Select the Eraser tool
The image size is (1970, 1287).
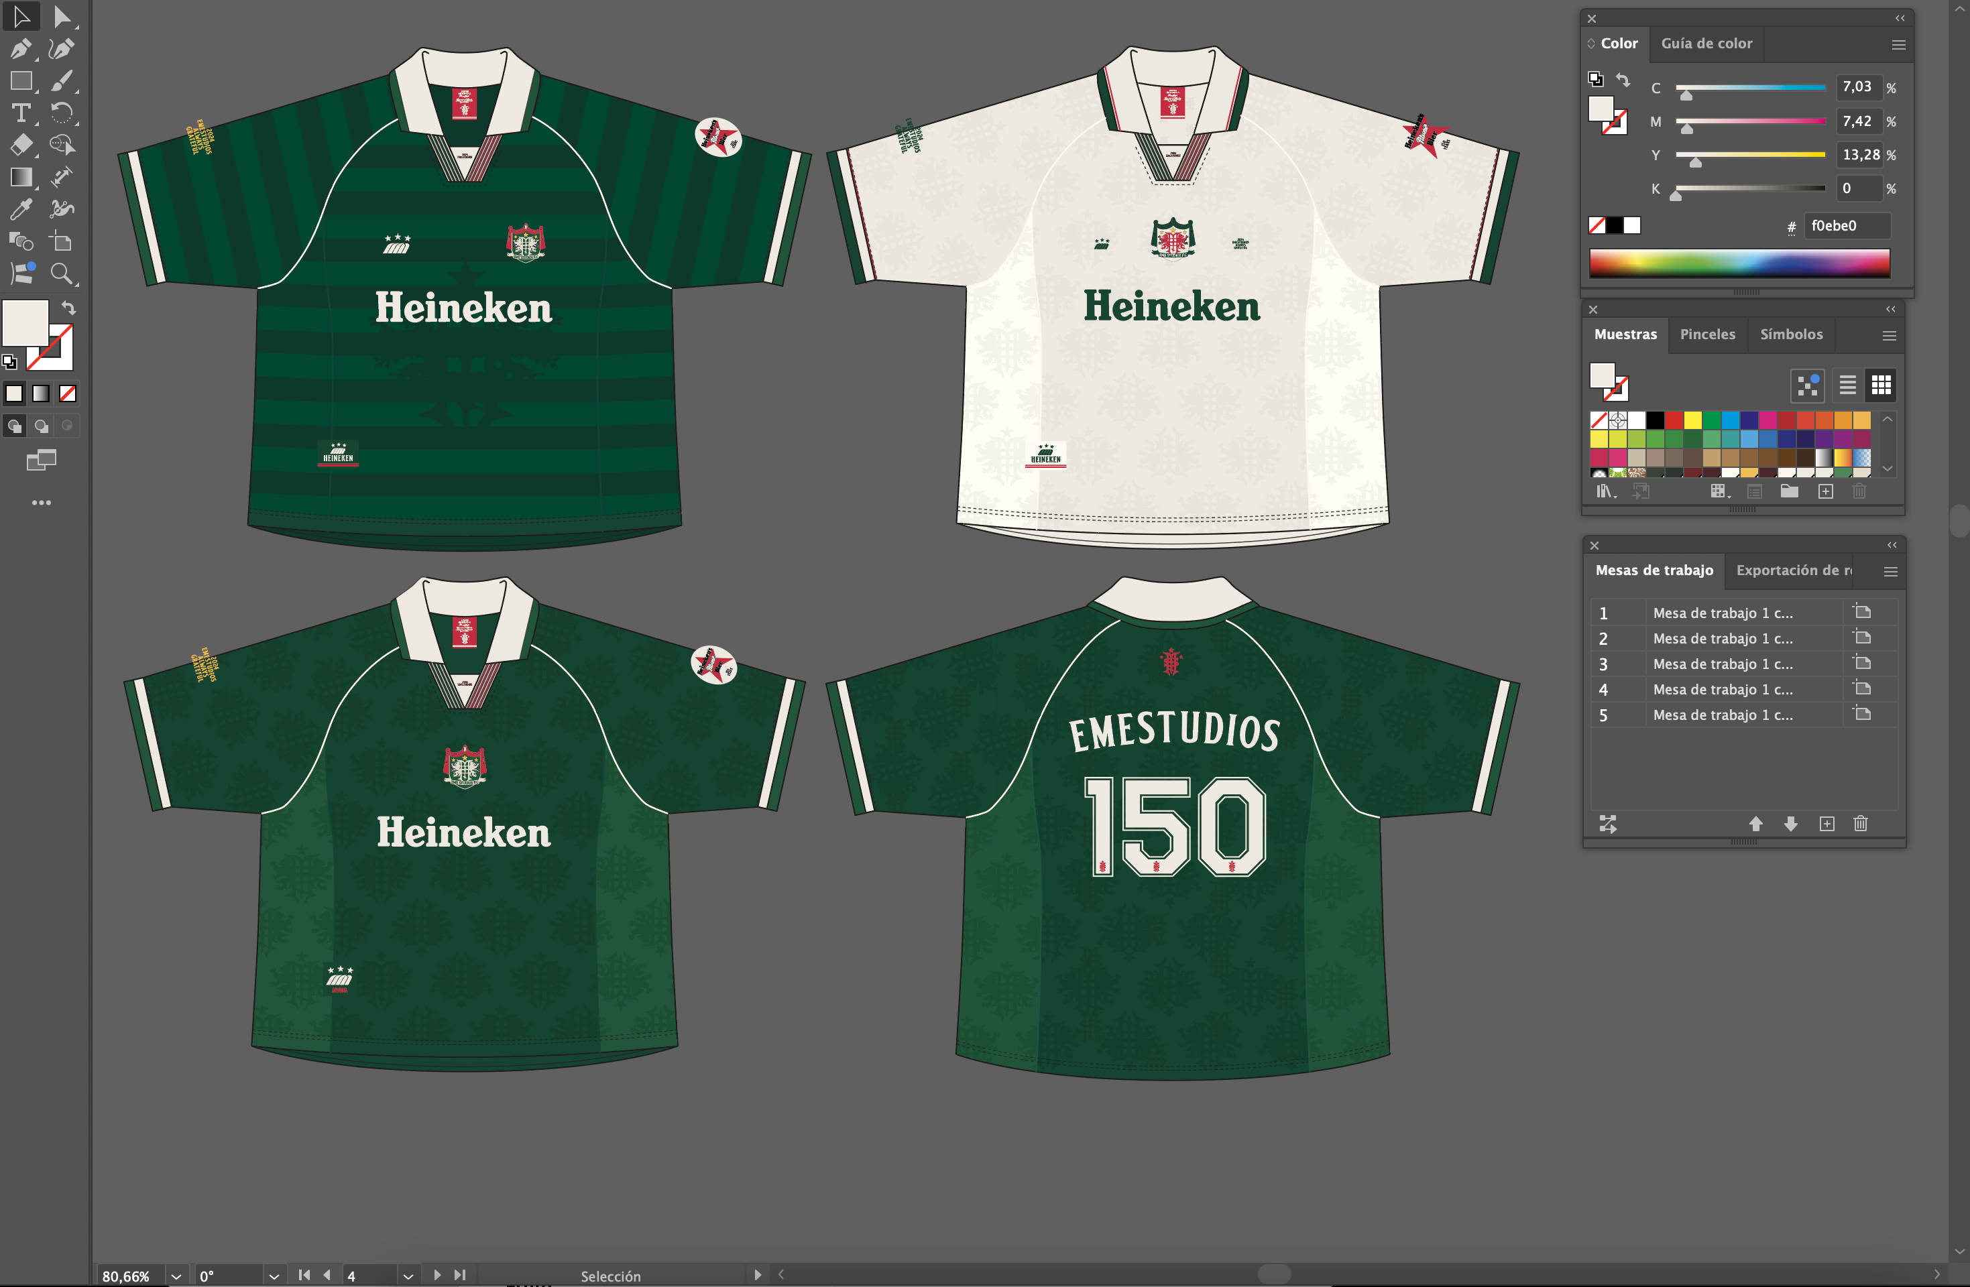(21, 145)
